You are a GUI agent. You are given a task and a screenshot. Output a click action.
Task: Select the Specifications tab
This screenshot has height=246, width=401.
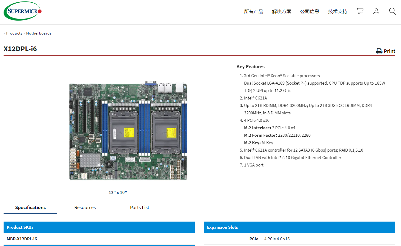pos(30,208)
